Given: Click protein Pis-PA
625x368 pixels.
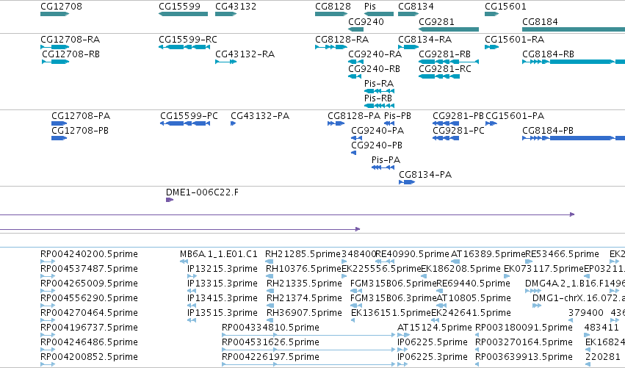Looking at the screenshot, I should pos(383,168).
